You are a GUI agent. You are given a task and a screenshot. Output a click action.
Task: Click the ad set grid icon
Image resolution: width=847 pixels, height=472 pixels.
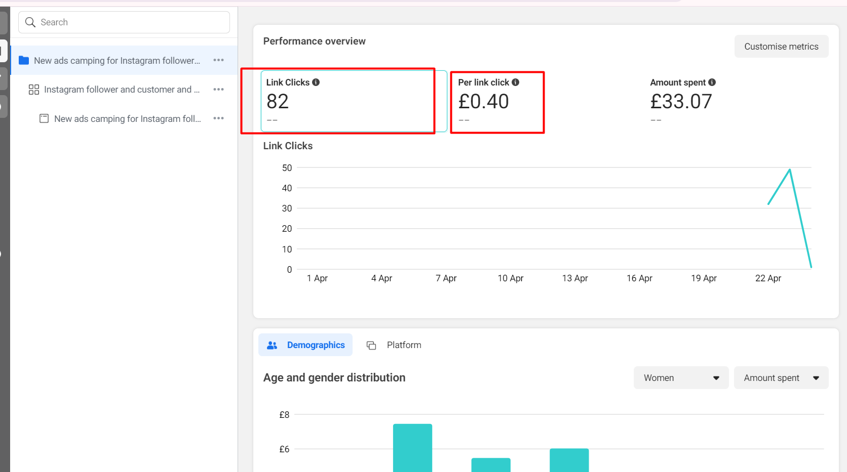(34, 90)
